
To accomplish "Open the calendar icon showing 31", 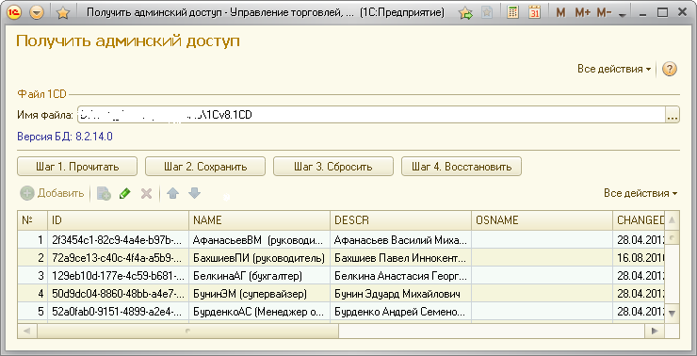I will point(535,13).
